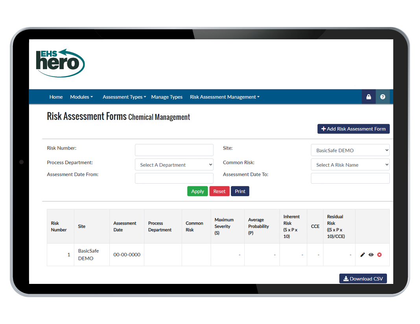Open help via question mark icon
This screenshot has width=420, height=324.
coord(383,97)
